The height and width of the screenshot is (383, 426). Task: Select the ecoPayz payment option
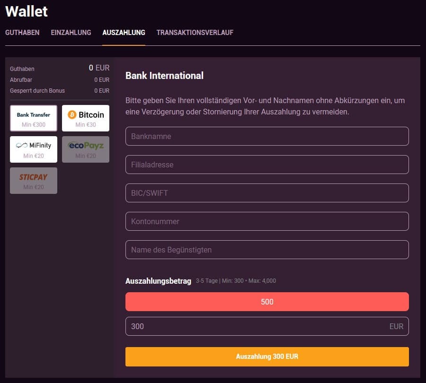(x=86, y=149)
